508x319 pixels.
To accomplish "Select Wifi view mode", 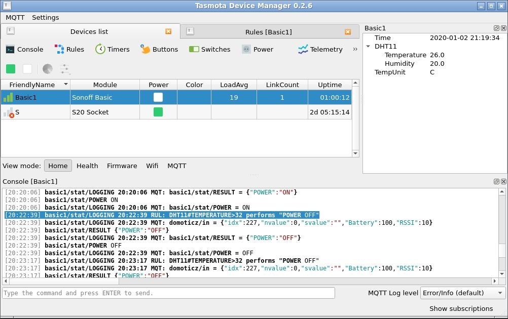I will click(x=152, y=166).
